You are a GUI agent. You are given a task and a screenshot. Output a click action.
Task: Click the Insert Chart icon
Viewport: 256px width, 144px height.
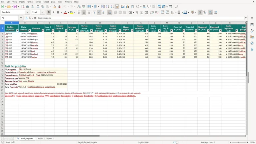pos(128,7)
